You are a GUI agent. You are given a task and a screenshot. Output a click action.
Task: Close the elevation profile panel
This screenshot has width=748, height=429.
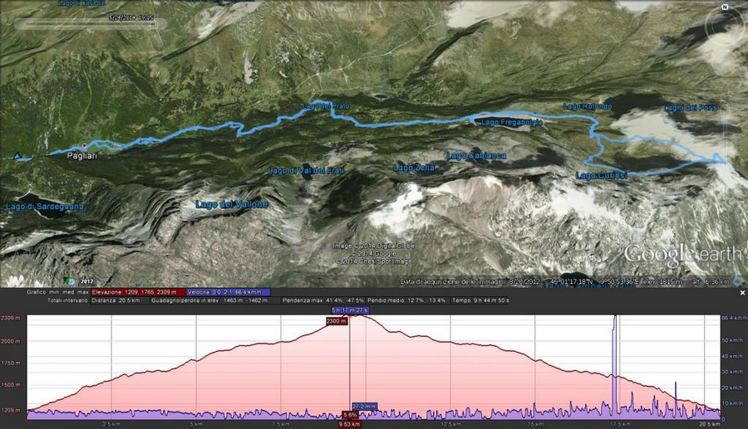click(x=742, y=293)
